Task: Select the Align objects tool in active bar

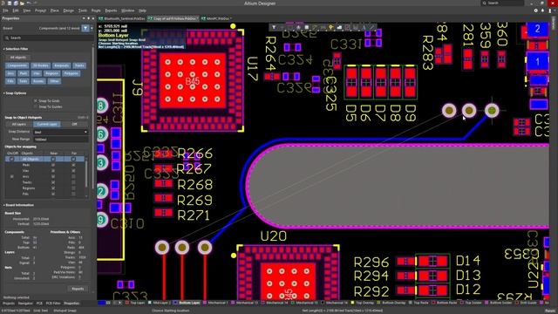Action: pyautogui.click(x=298, y=27)
